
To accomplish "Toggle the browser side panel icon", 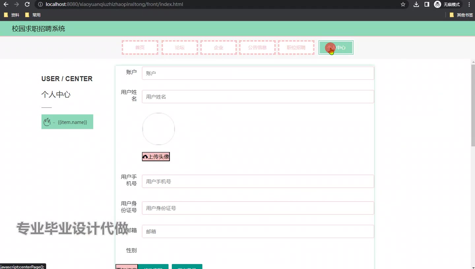I will [427, 4].
